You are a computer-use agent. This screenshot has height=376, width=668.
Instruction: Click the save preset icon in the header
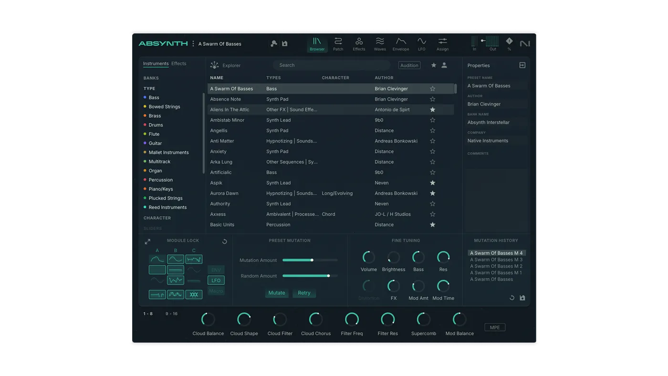tap(285, 43)
